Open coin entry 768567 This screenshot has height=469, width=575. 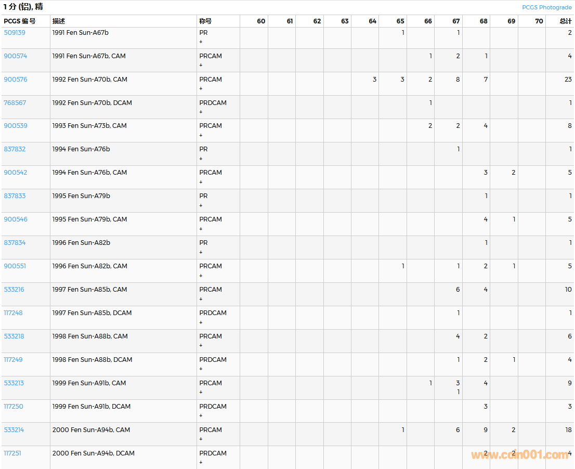(x=15, y=103)
